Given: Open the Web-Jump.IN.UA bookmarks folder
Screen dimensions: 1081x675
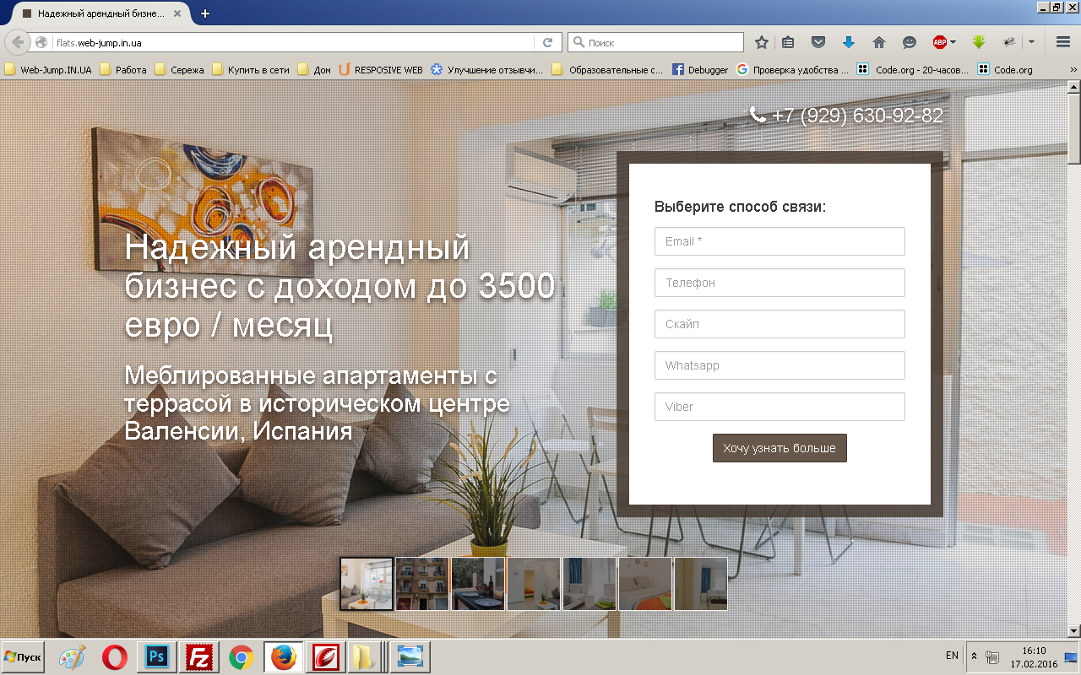Looking at the screenshot, I should click(x=49, y=70).
